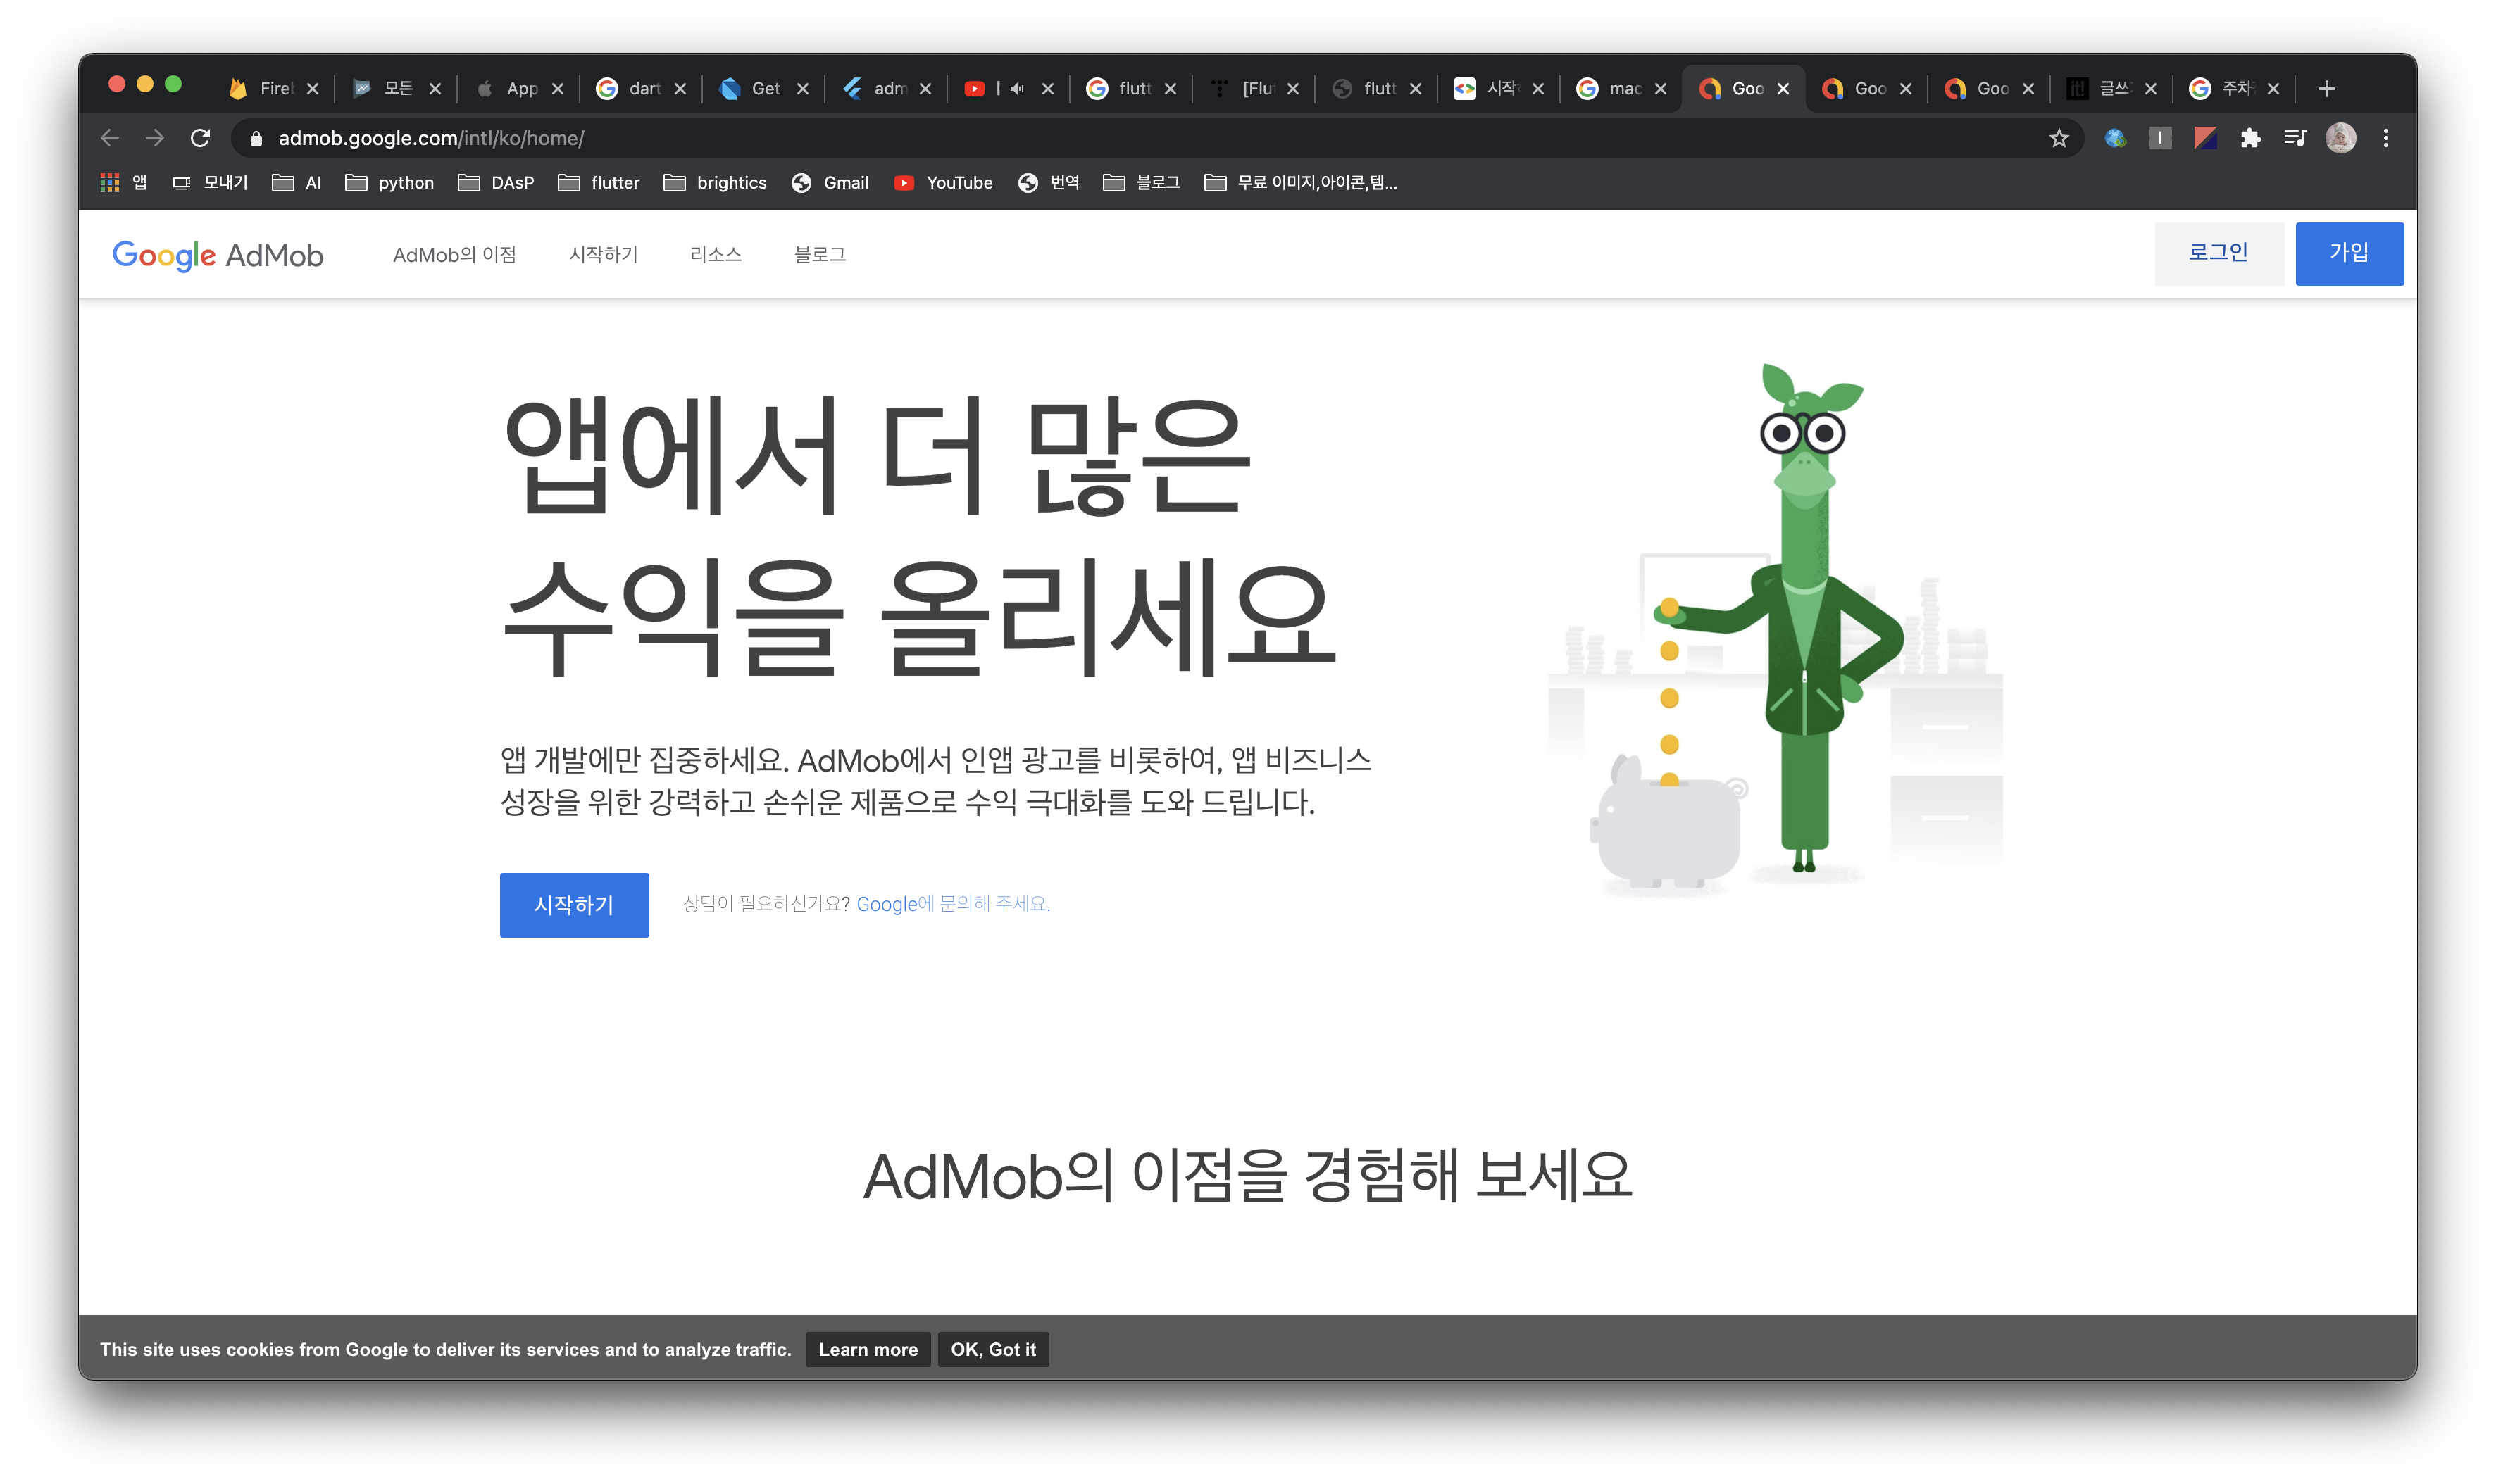The width and height of the screenshot is (2496, 1484).
Task: Click the 로그인 button
Action: 2218,253
